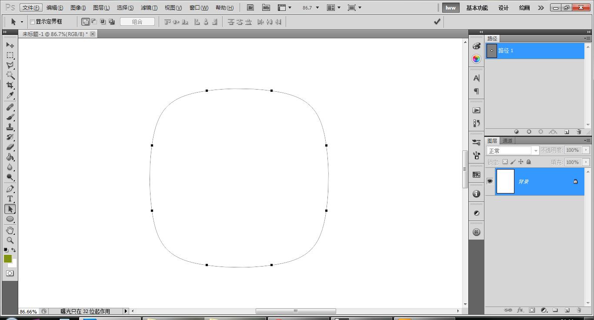This screenshot has width=594, height=320.
Task: Enable the 显示定界框 checkbox
Action: pos(32,21)
